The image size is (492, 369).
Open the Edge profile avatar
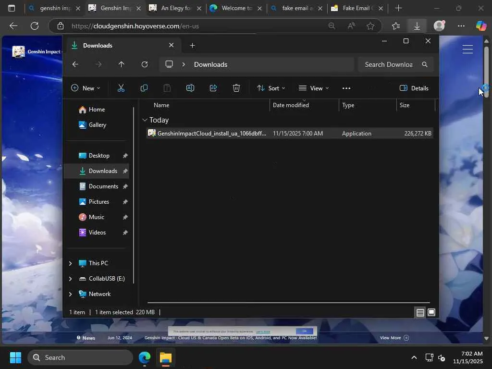439,26
